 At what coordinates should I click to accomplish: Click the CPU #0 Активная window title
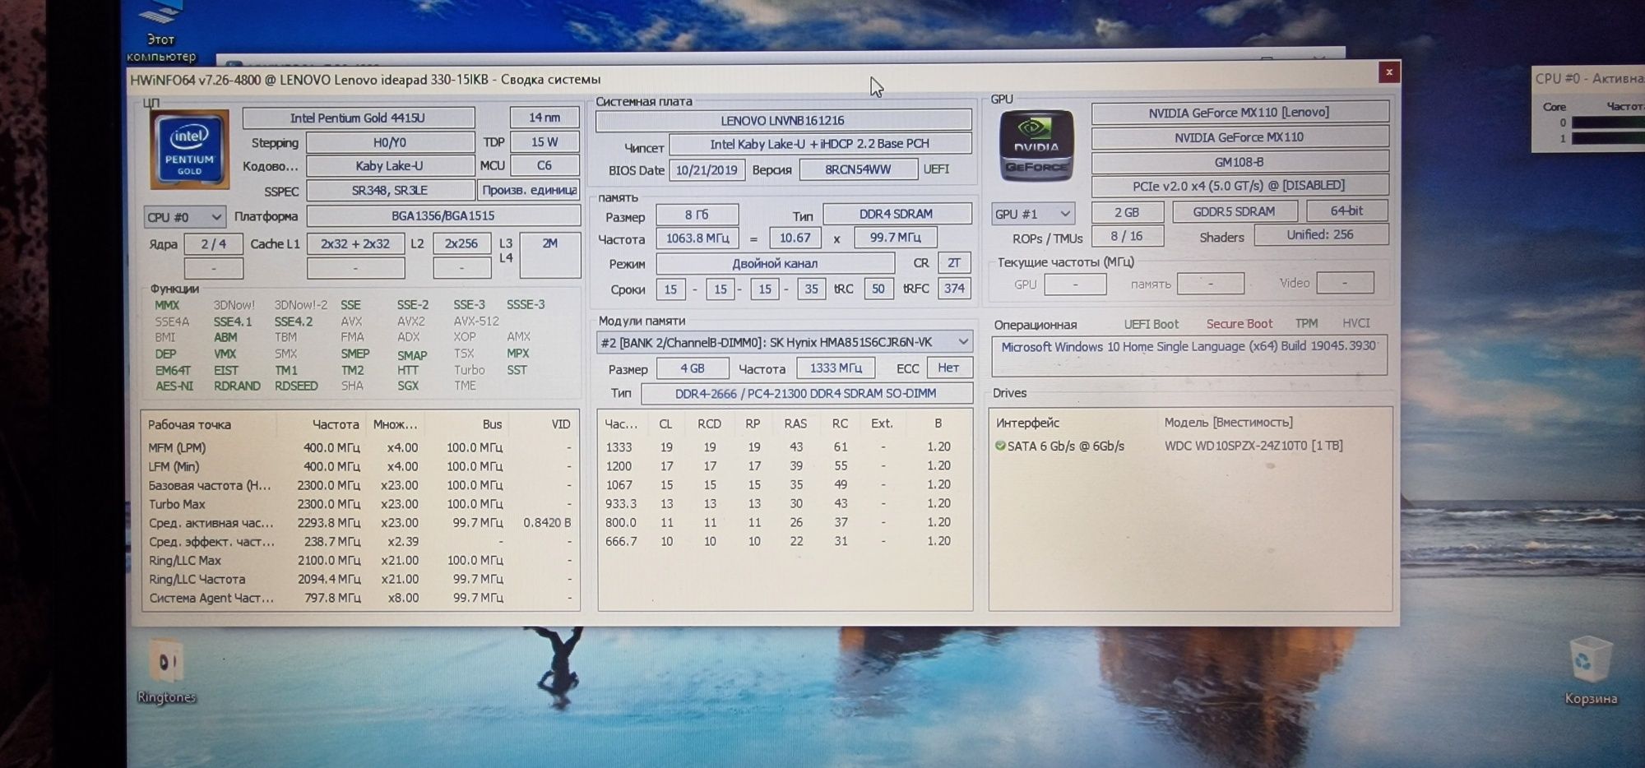point(1588,79)
